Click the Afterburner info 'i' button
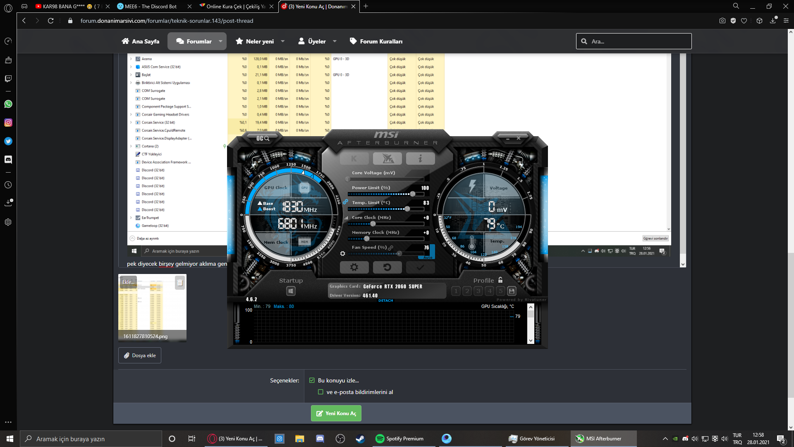 pos(420,159)
